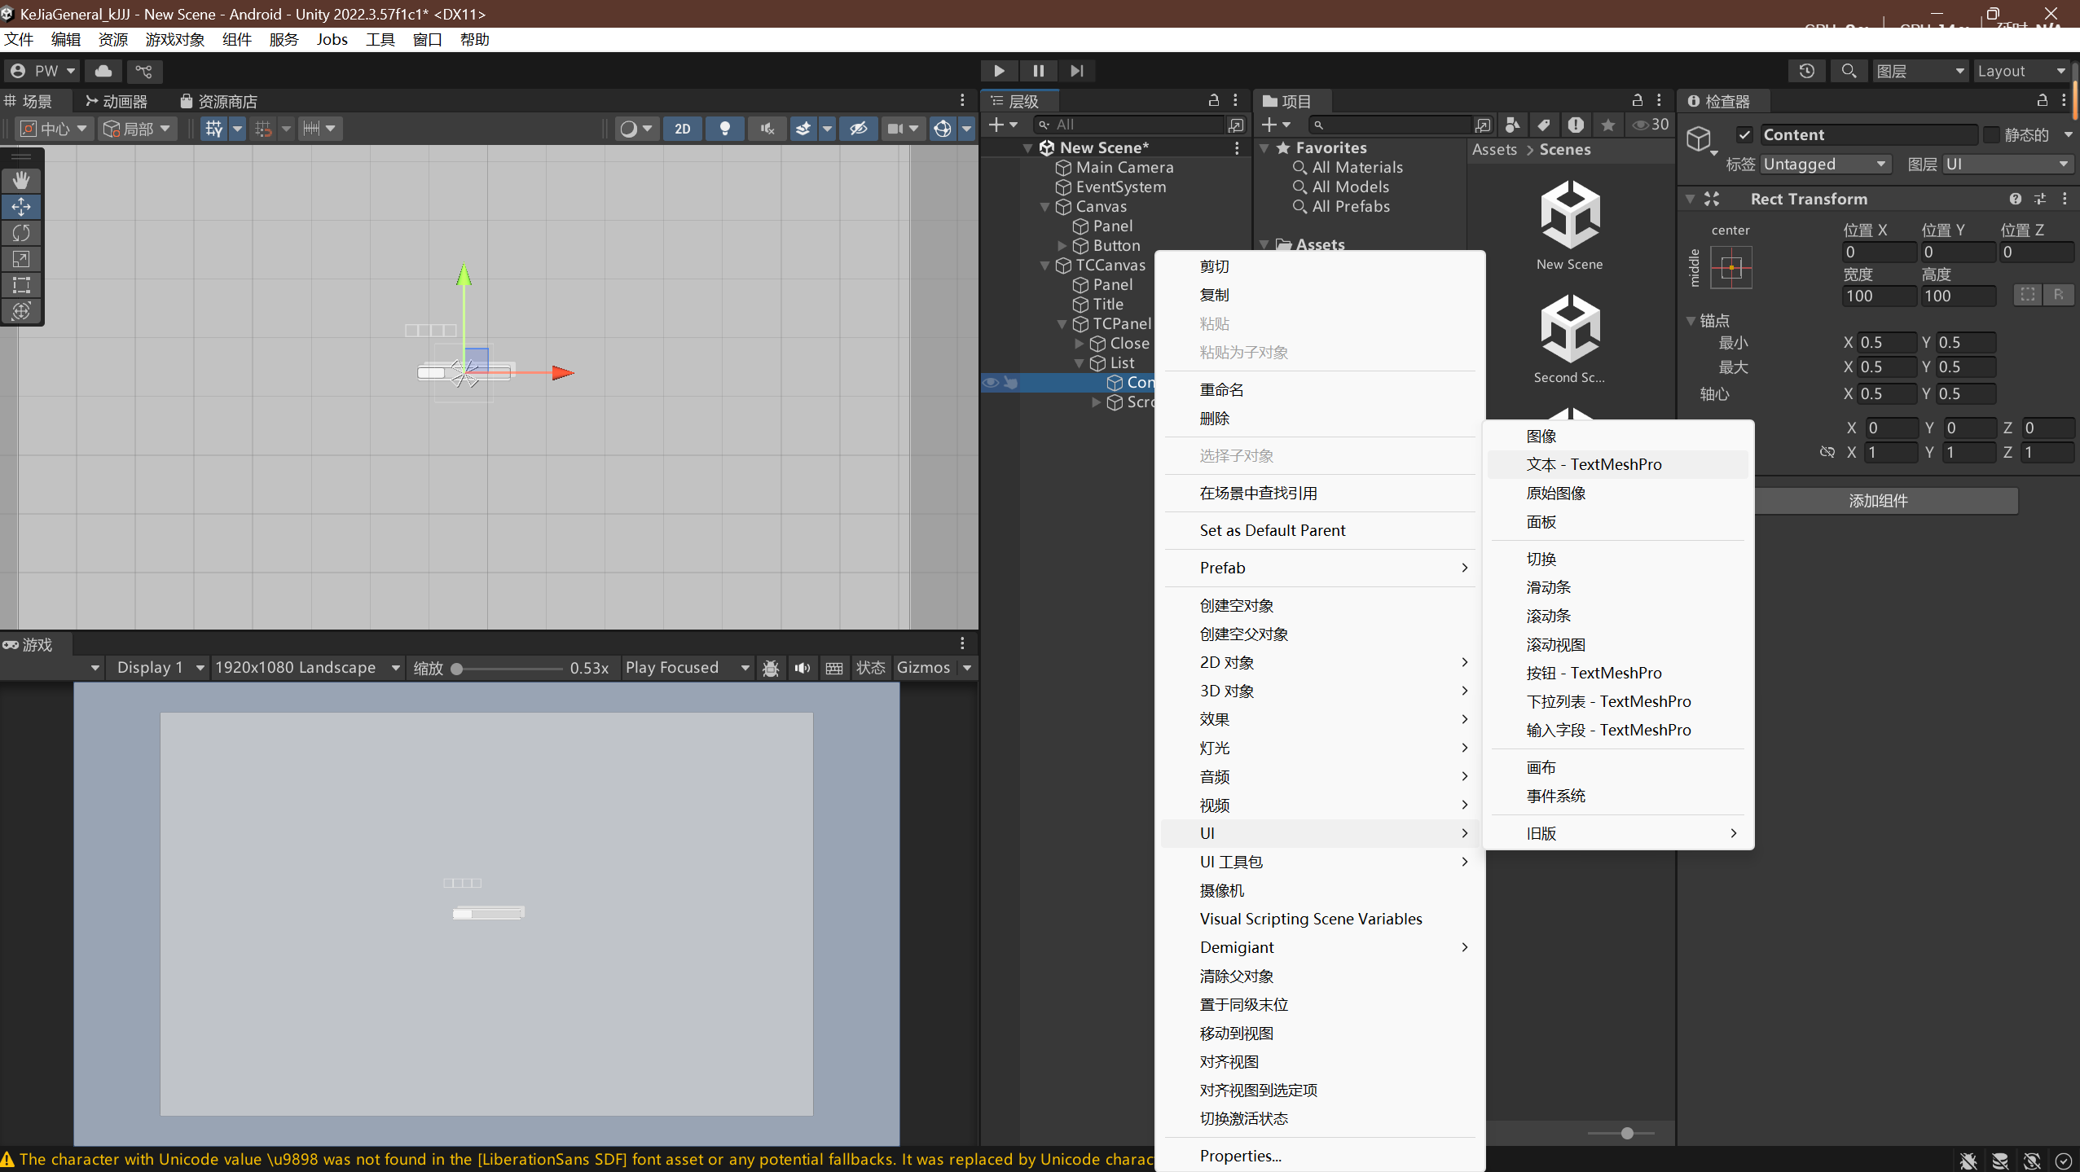The image size is (2080, 1172).
Task: Choose Set as Default Parent
Action: pos(1272,530)
